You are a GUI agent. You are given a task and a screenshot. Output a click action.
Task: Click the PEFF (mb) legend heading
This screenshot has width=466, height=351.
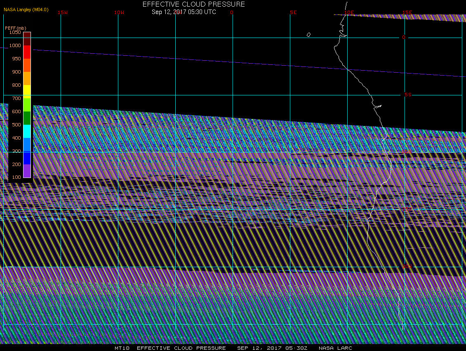coord(15,28)
